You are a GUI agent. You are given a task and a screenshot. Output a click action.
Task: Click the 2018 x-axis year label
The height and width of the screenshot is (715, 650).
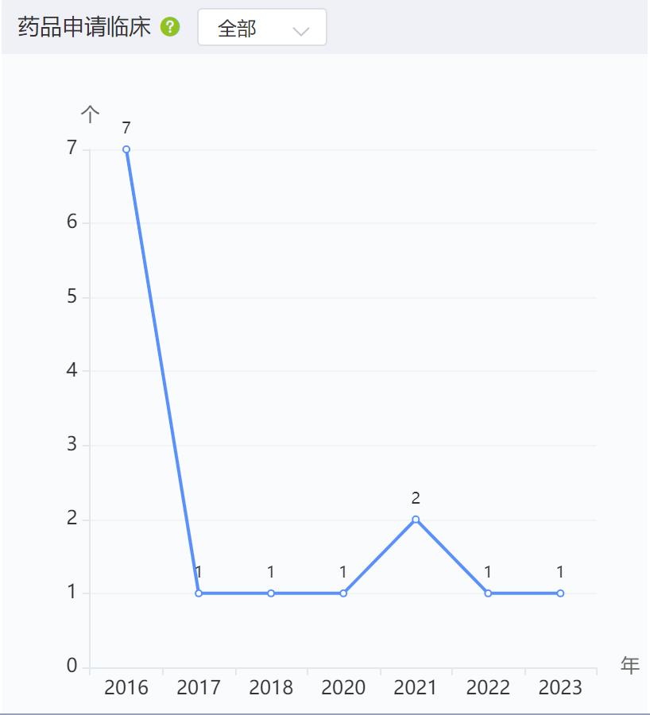point(271,688)
